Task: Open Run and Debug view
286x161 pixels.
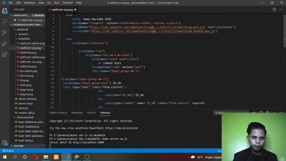Action: tap(4, 44)
